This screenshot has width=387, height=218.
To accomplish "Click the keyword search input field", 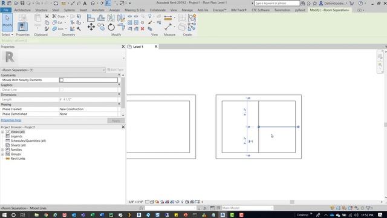I will click(x=277, y=3).
